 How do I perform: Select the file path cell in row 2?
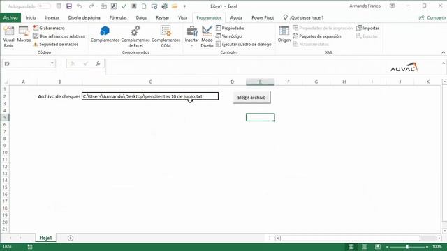tap(150, 96)
